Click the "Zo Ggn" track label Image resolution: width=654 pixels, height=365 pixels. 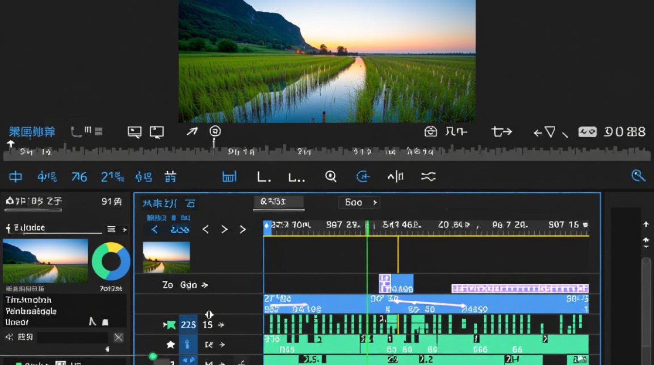coord(180,285)
